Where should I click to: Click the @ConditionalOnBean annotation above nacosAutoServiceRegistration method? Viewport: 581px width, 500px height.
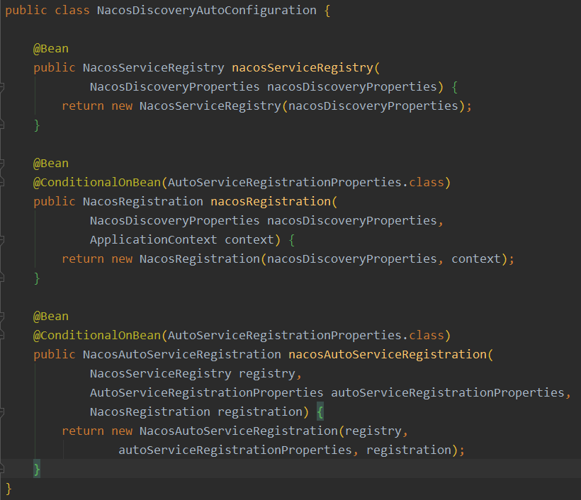coord(97,335)
